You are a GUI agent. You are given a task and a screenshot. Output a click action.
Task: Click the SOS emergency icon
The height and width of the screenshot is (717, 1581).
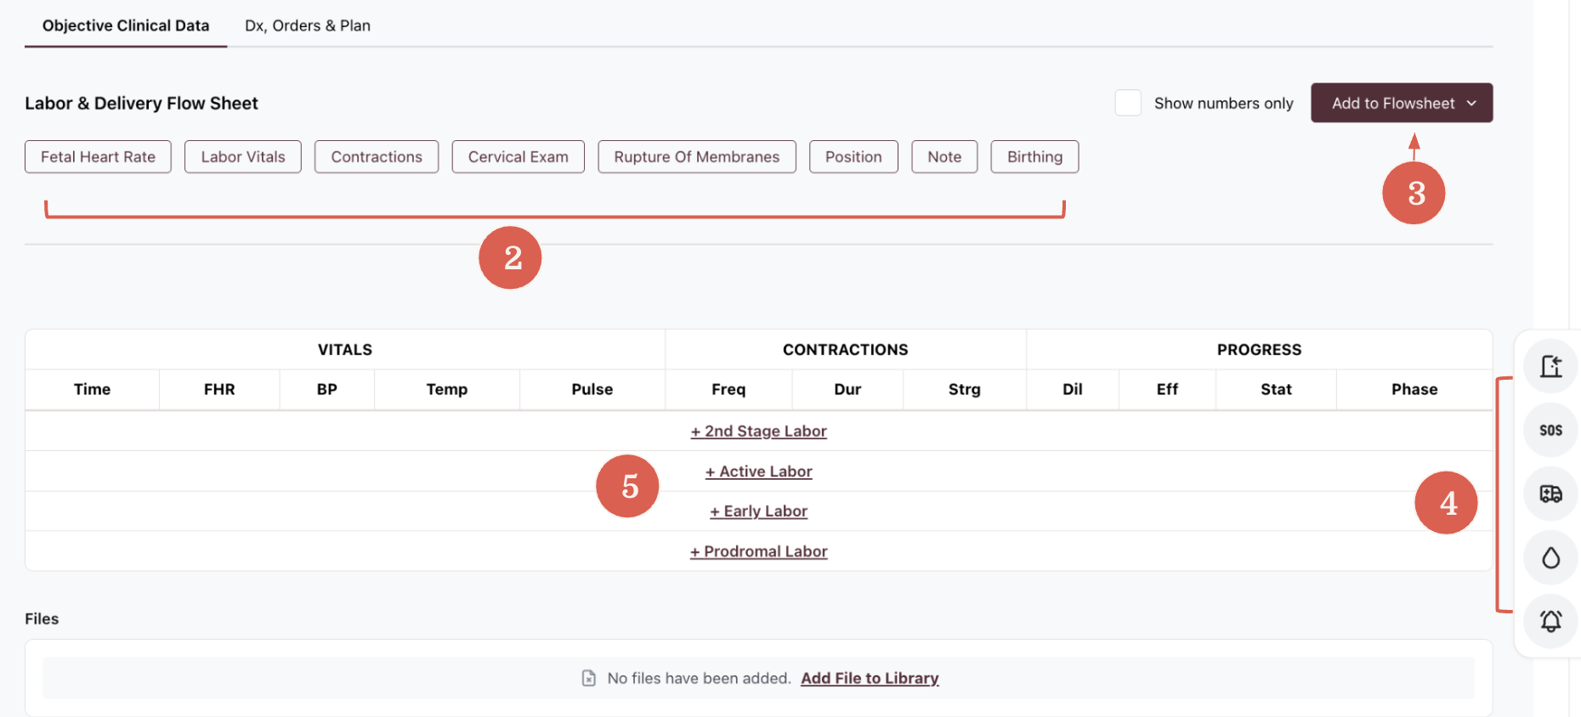click(x=1550, y=430)
